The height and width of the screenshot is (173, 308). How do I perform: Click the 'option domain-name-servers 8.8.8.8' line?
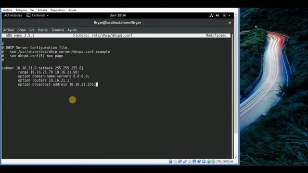(53, 76)
